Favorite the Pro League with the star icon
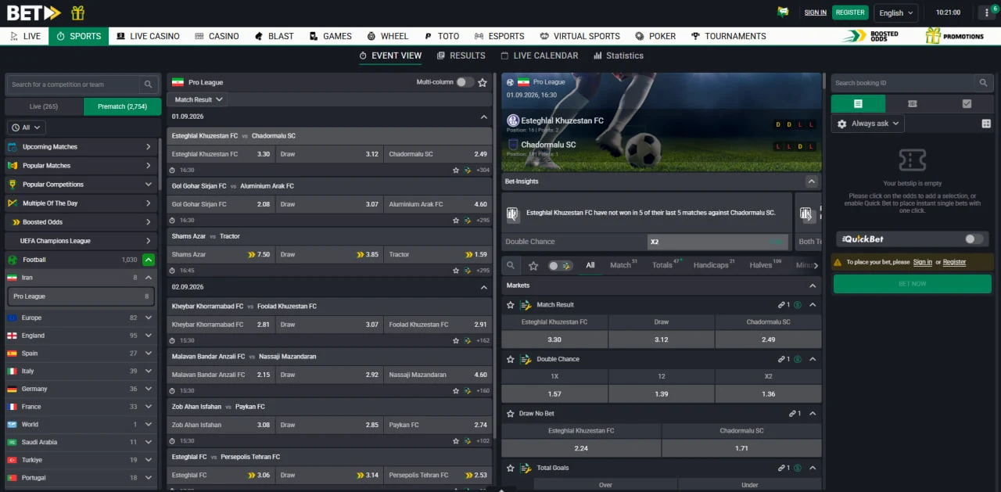The image size is (1001, 492). click(x=483, y=82)
